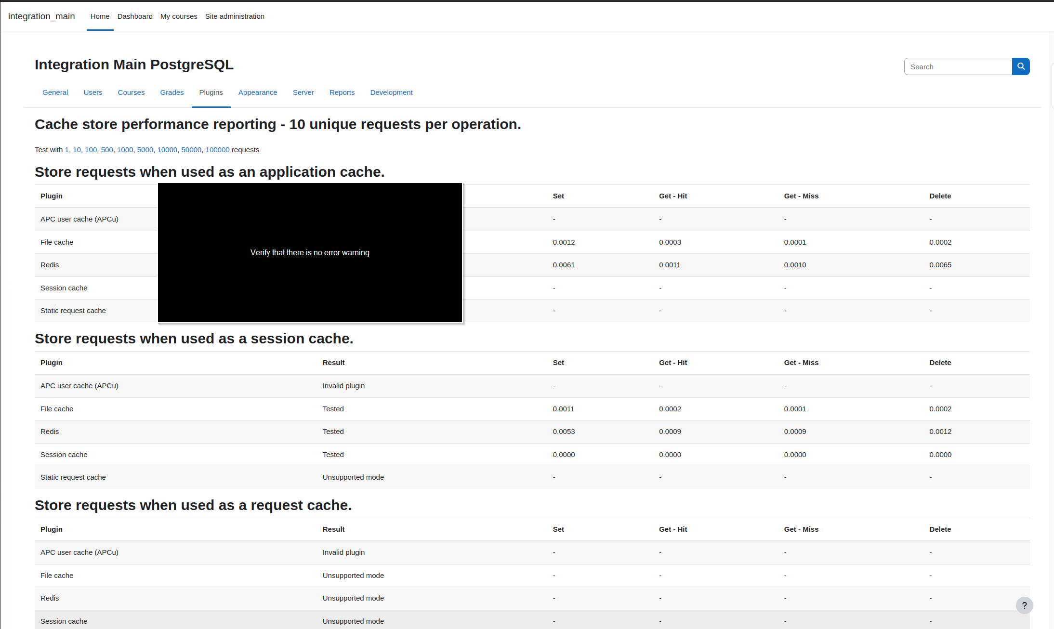Click 'APC user cache (APCu)' in application cache table
This screenshot has width=1054, height=629.
[x=79, y=219]
